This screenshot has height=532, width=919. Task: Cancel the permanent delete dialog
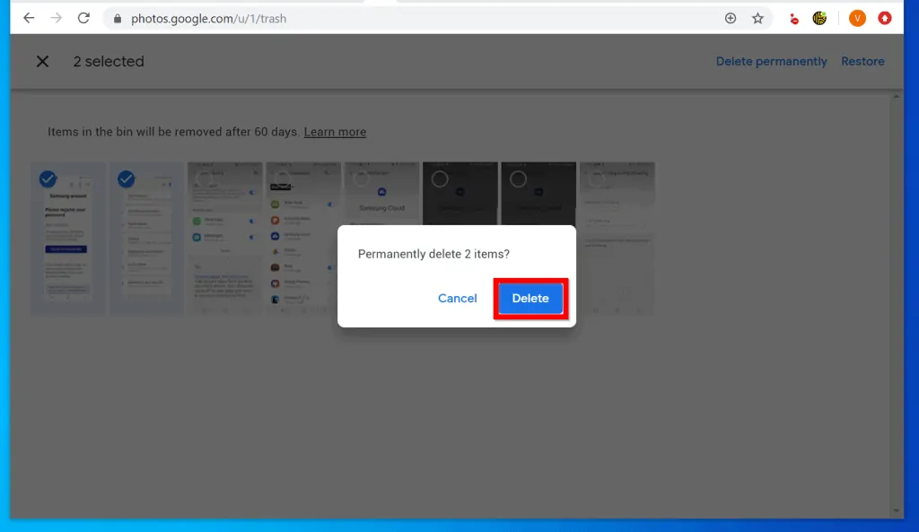pos(457,299)
